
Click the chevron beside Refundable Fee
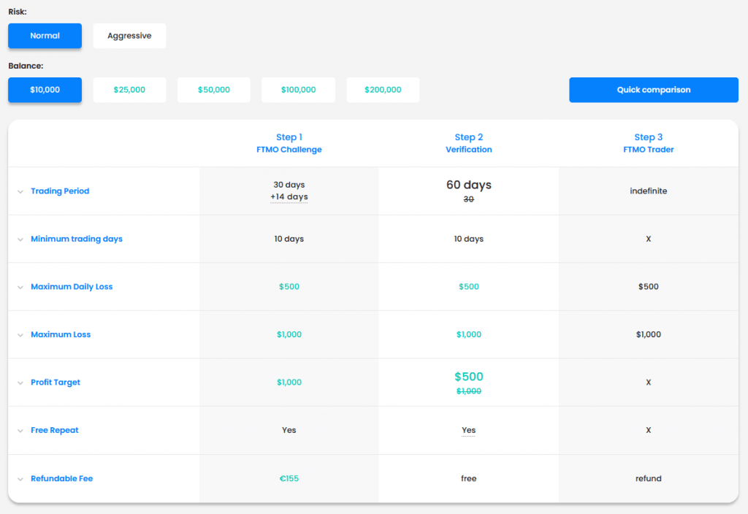[20, 479]
